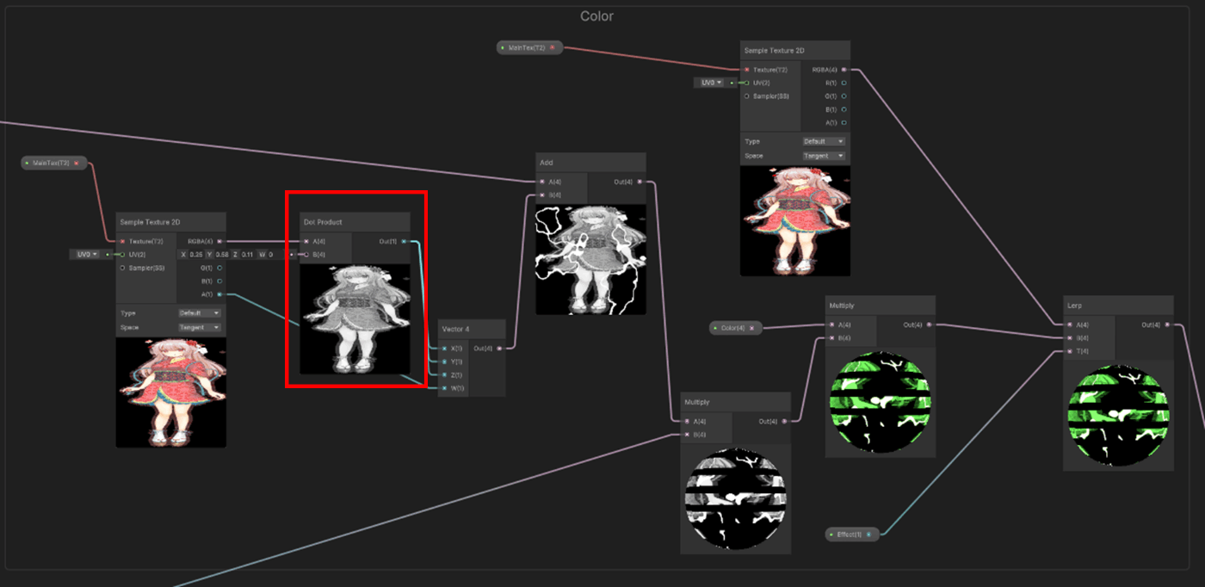Click the Color(4) property node's output port

click(752, 328)
